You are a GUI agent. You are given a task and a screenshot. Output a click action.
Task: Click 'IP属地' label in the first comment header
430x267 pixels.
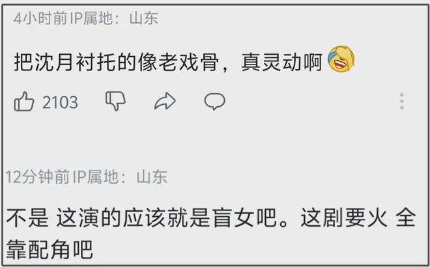point(91,18)
